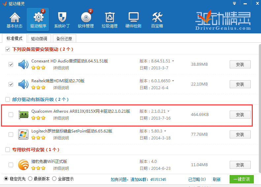Click the 猎豹免费WiFi orange icon
Screen dimensions: 261x187
tap(23, 165)
